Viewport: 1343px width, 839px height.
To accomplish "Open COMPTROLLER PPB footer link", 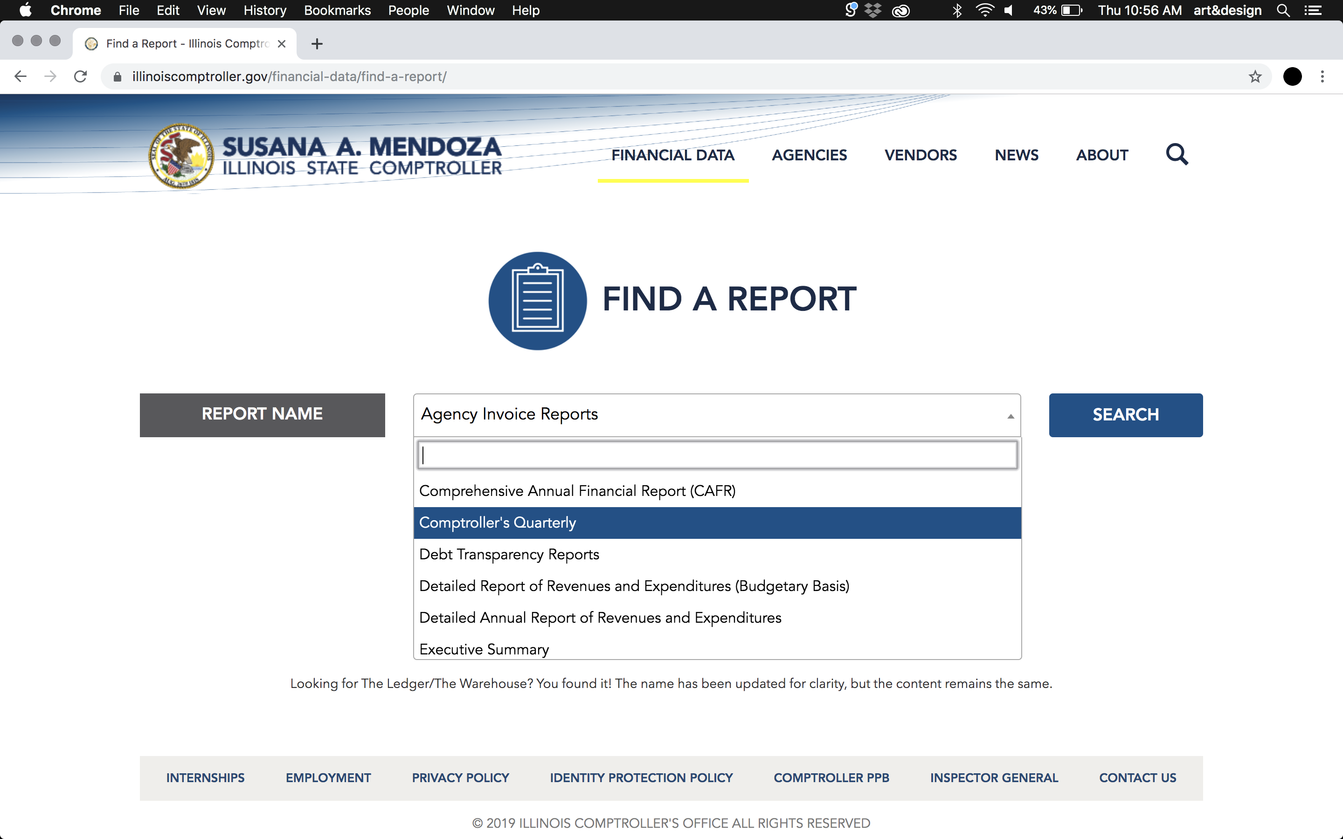I will (831, 777).
